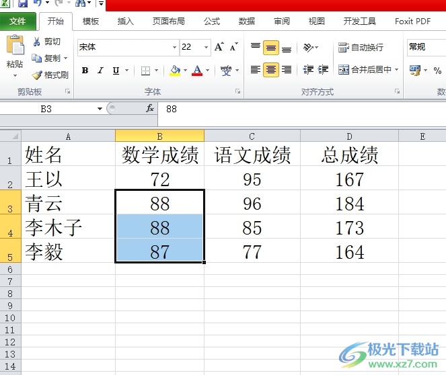Click the insert function fx icon
This screenshot has width=446, height=375.
click(x=150, y=108)
